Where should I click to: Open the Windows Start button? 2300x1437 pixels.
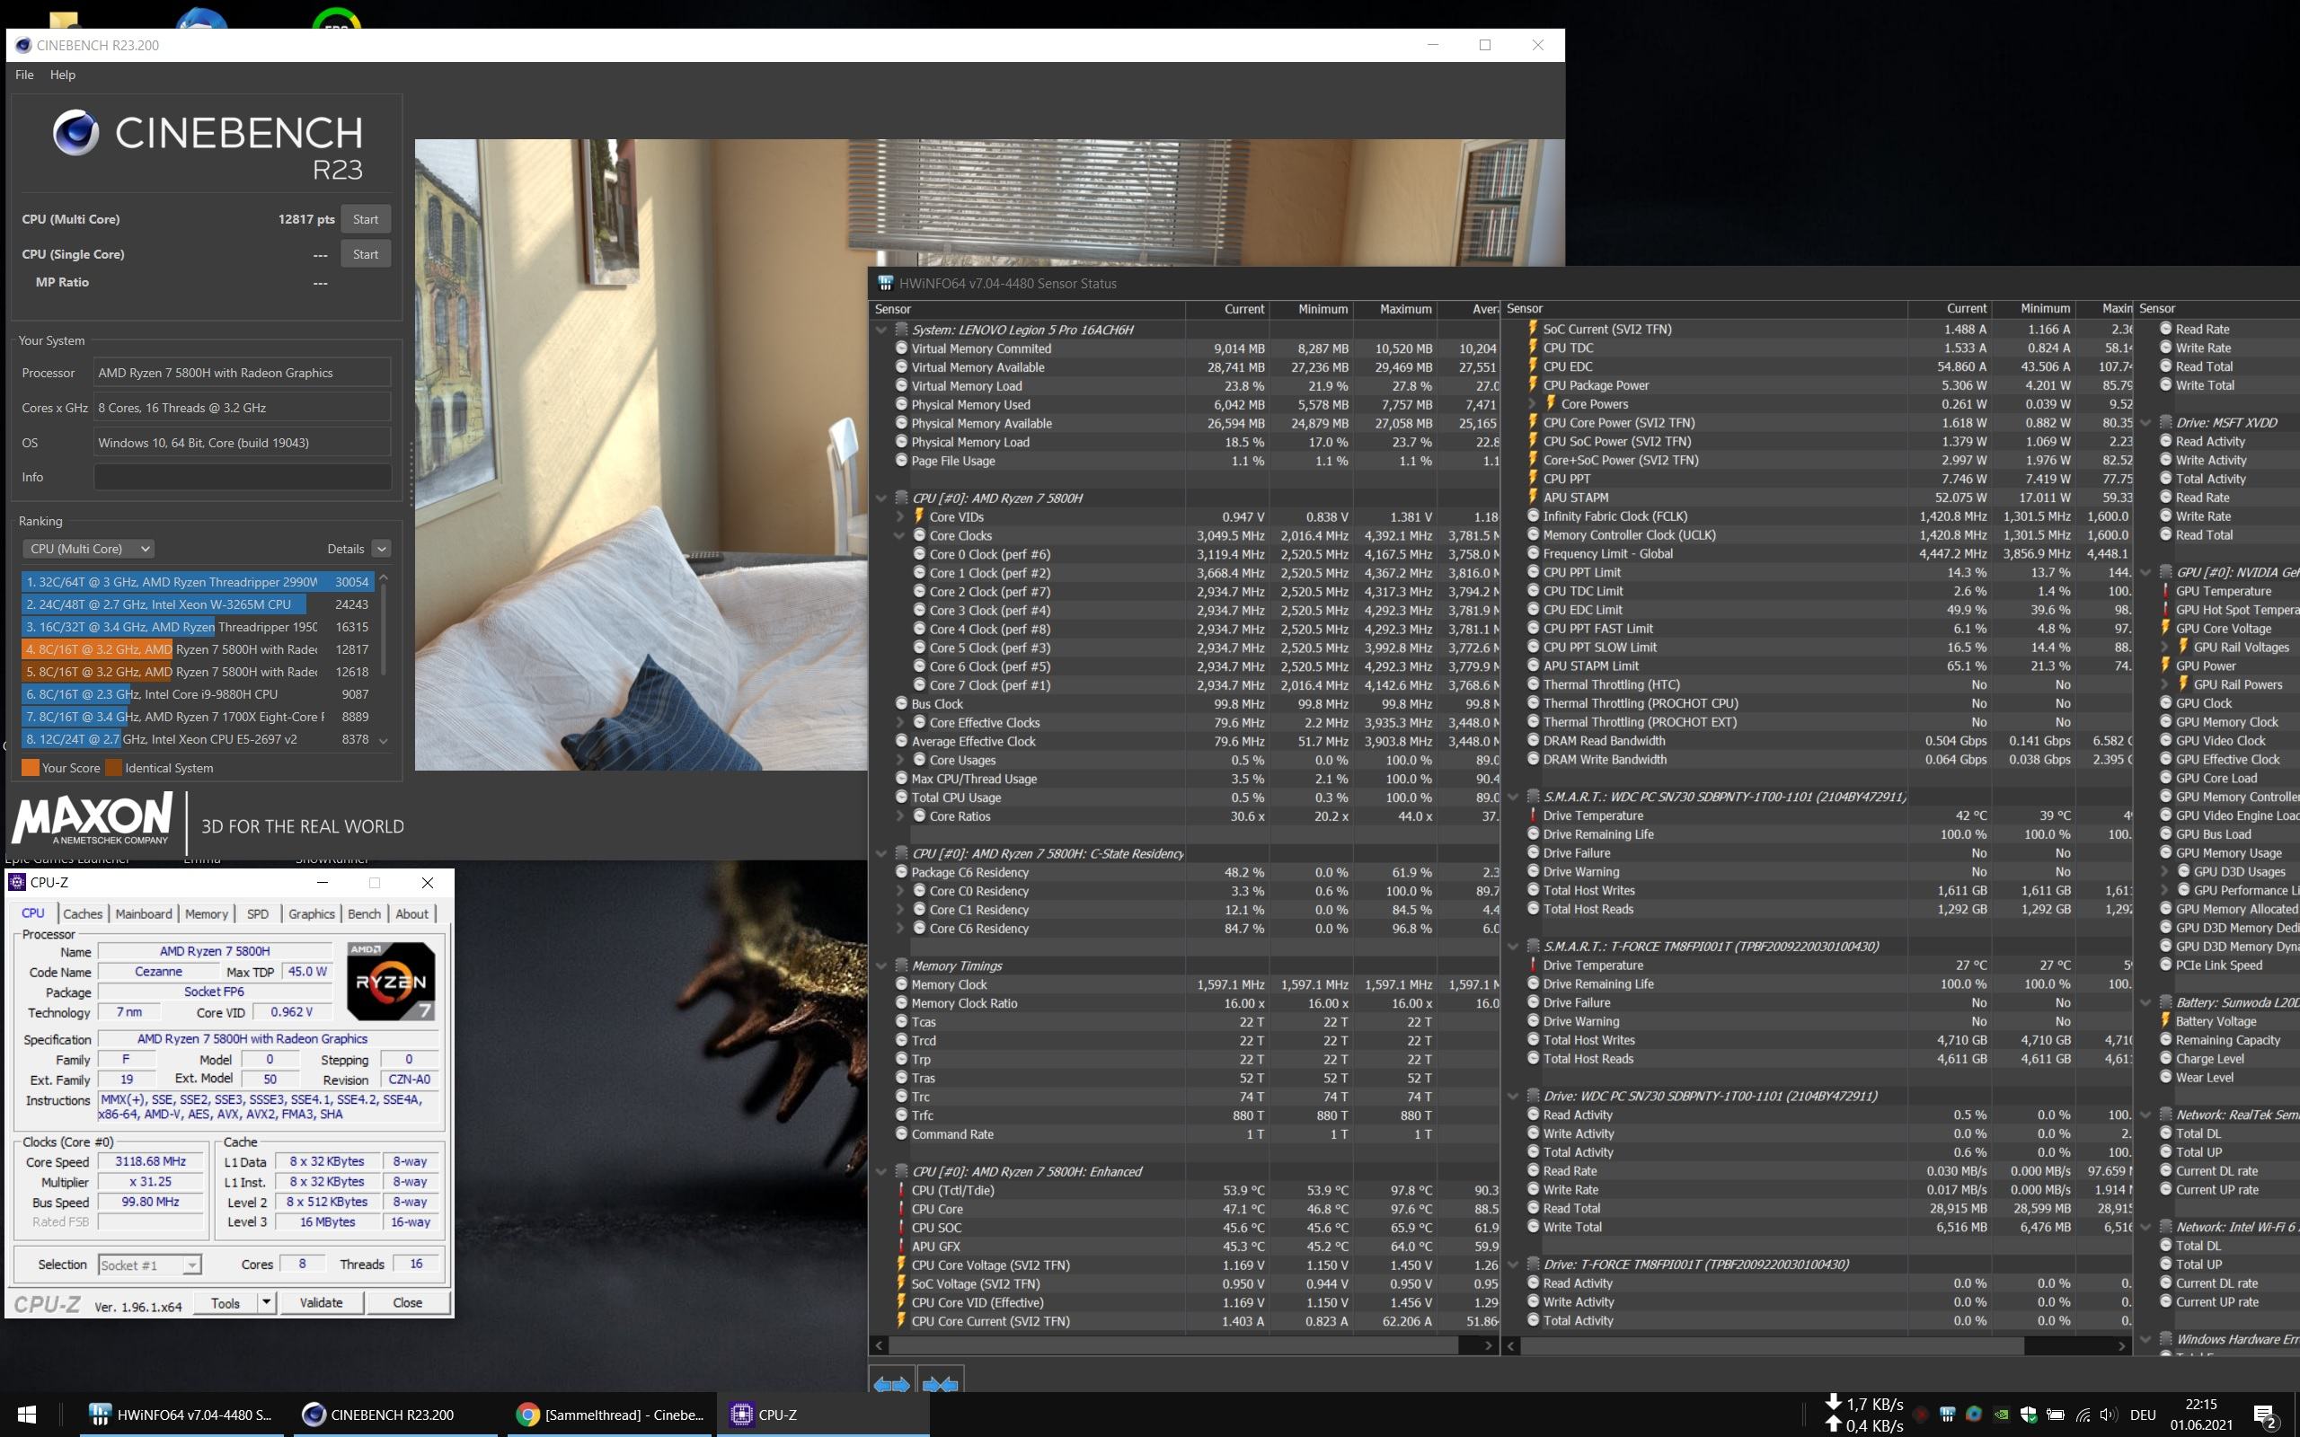(27, 1415)
